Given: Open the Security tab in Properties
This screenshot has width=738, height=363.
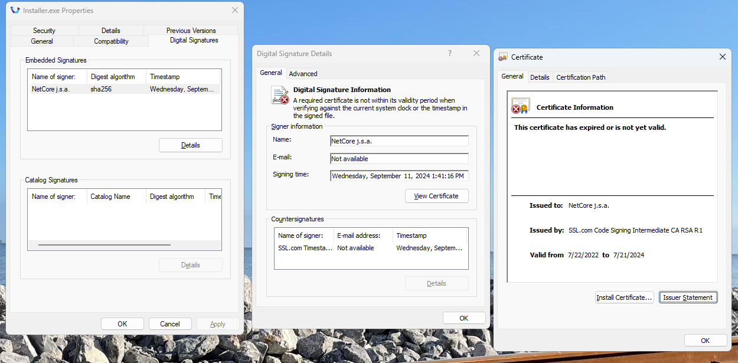Looking at the screenshot, I should 44,31.
